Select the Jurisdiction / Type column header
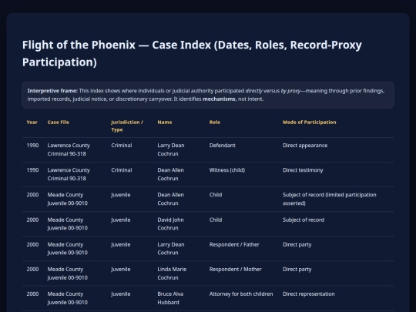 (127, 126)
